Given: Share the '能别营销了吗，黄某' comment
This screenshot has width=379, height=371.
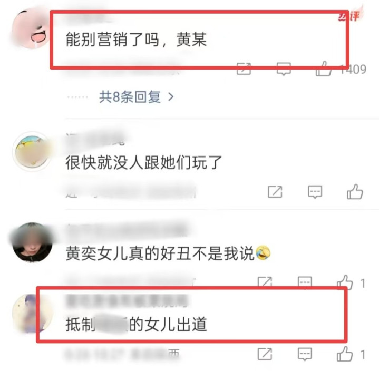Looking at the screenshot, I should click(244, 69).
